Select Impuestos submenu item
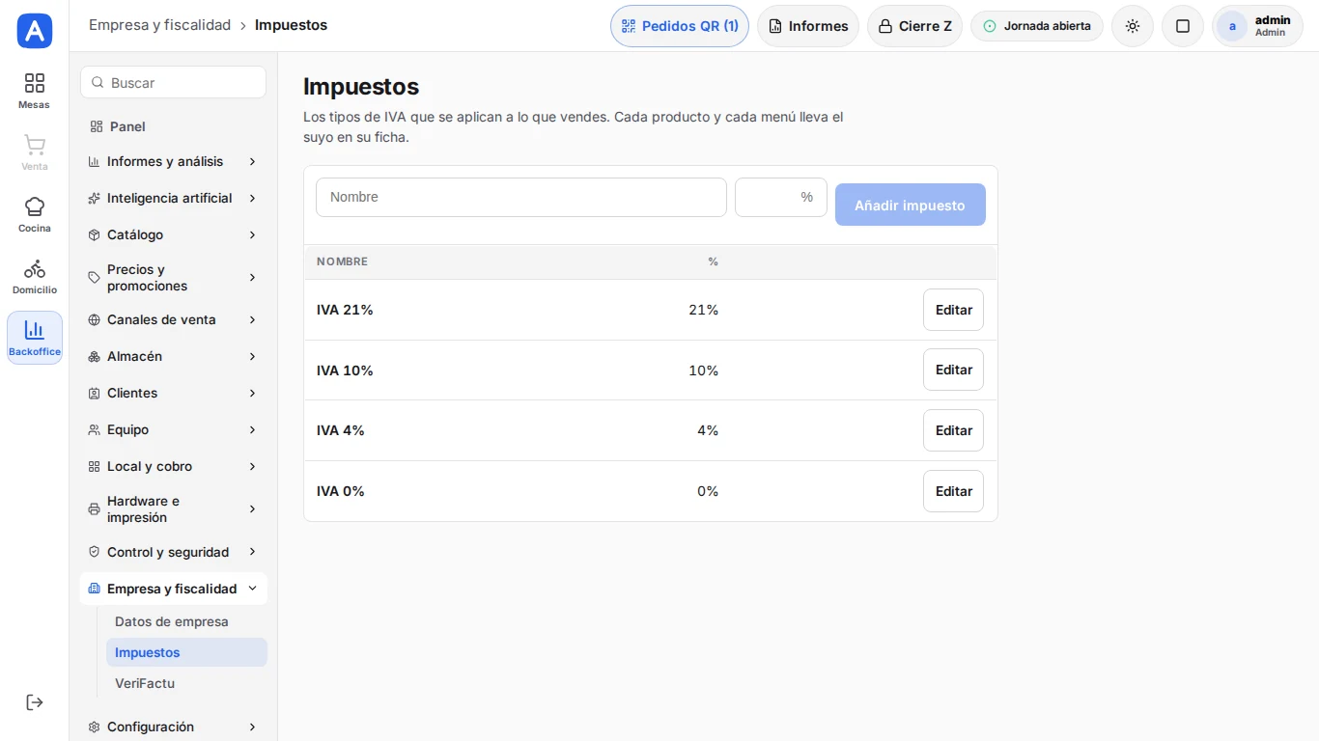Image resolution: width=1319 pixels, height=741 pixels. pos(186,652)
